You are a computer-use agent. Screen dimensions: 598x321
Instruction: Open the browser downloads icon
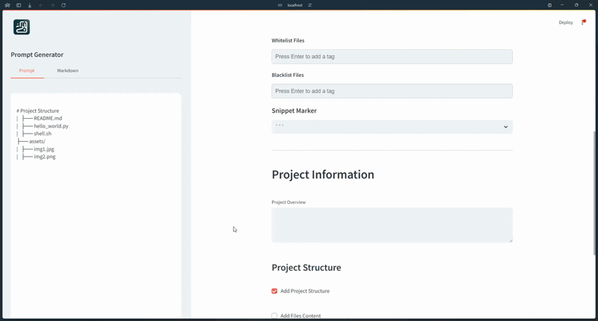click(x=30, y=5)
